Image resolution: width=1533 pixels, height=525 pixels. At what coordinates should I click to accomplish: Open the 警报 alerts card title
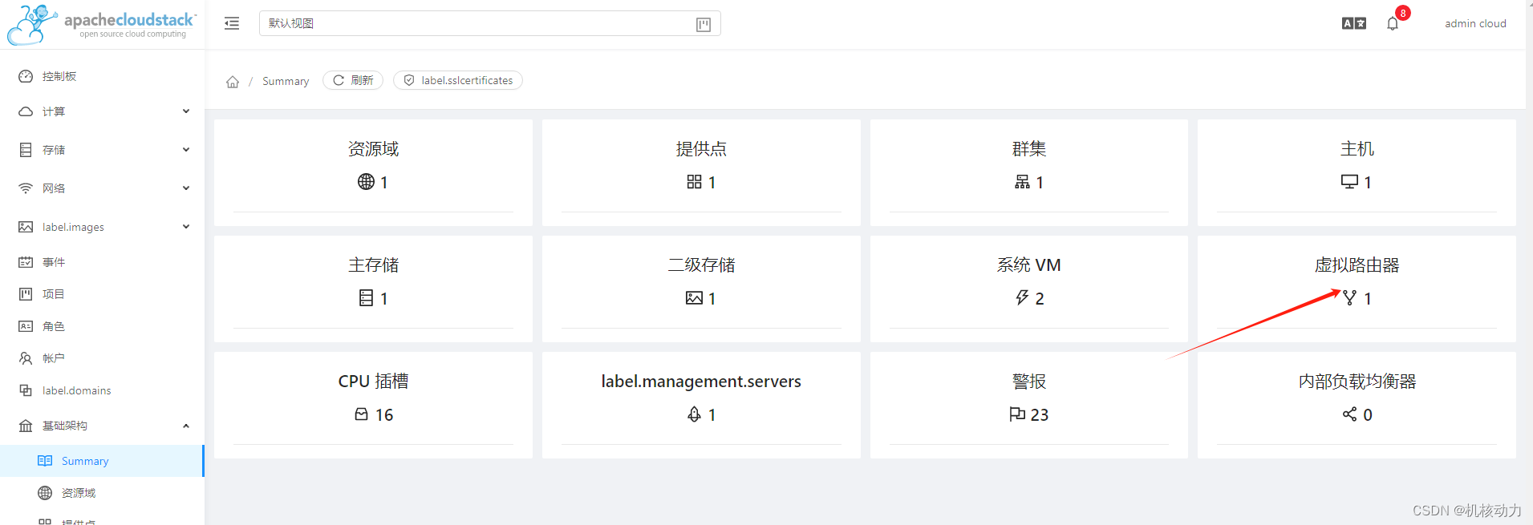pos(1029,382)
